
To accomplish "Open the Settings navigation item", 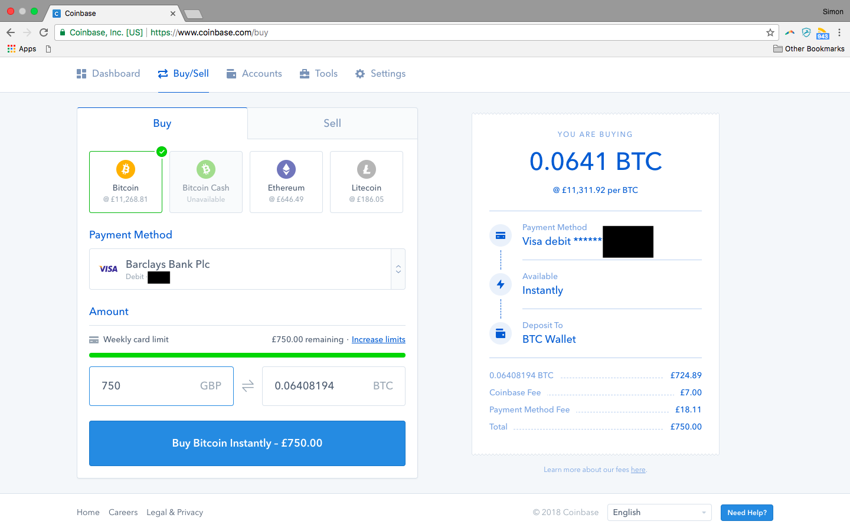I will click(381, 74).
